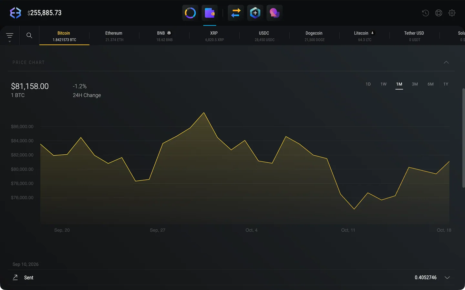The height and width of the screenshot is (290, 465).
Task: Switch chart range to 3M
Action: tap(415, 84)
